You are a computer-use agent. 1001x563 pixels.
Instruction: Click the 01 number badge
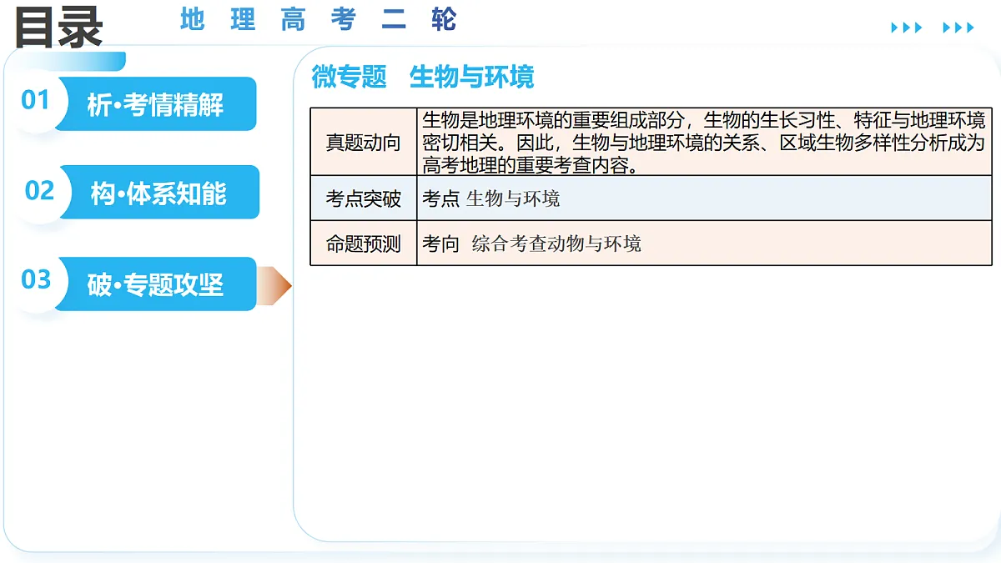(x=36, y=101)
